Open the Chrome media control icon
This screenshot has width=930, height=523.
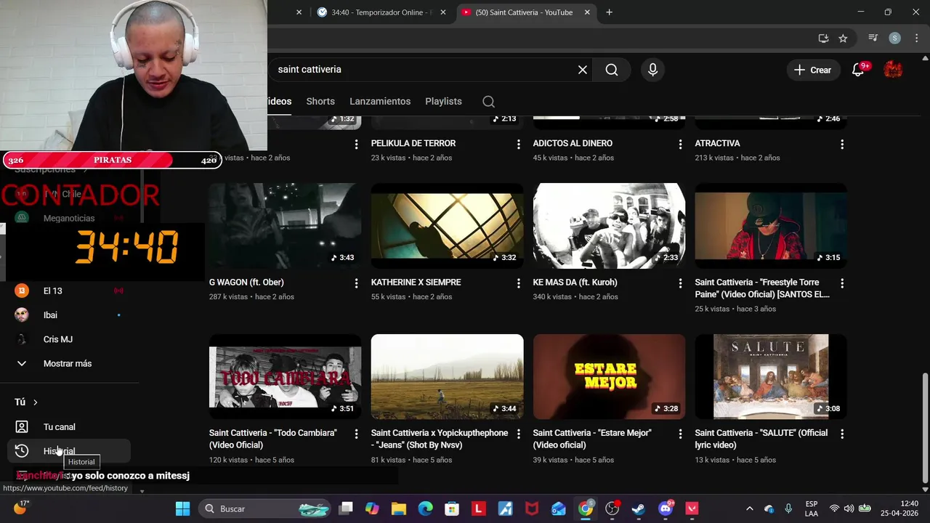point(873,38)
